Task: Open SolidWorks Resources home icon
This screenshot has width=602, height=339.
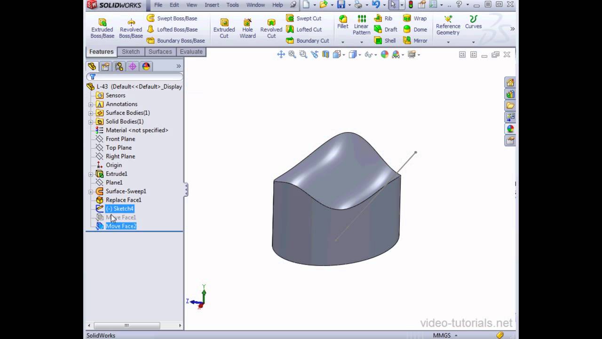Action: 510,82
